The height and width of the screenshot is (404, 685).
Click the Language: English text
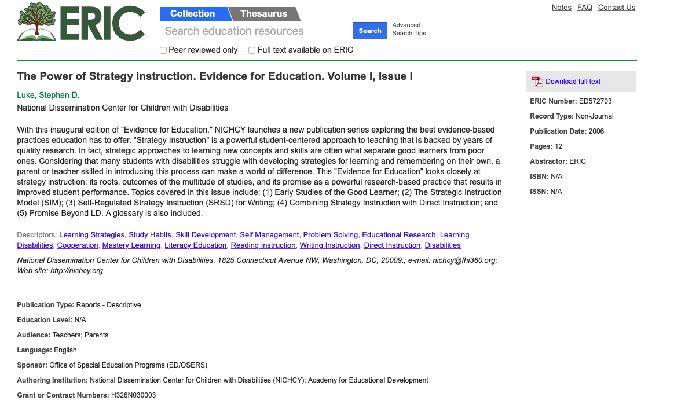click(47, 350)
